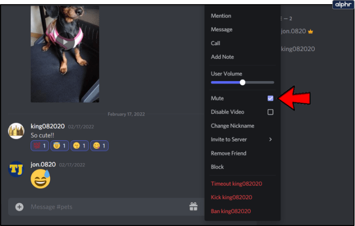The height and width of the screenshot is (226, 355).
Task: Play the dachshund video
Action: 65,42
